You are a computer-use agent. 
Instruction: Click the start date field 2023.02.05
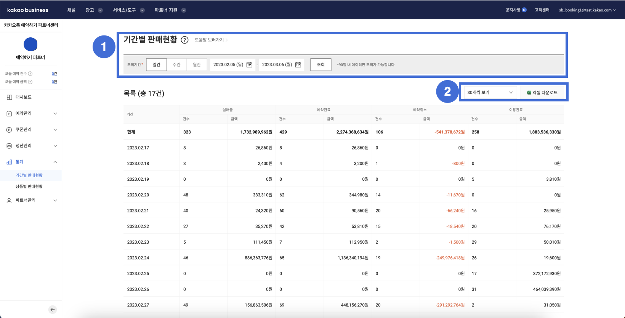228,65
